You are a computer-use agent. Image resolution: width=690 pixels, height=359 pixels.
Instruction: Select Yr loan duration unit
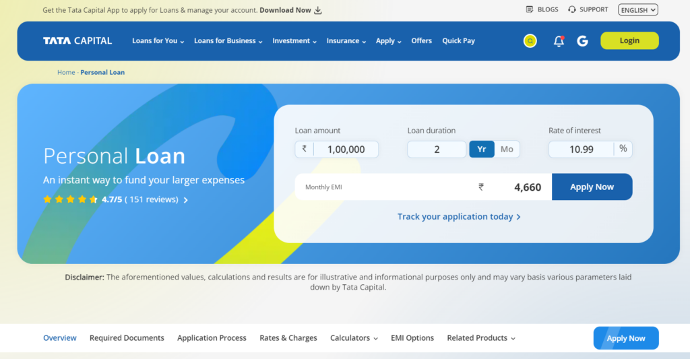pos(482,149)
